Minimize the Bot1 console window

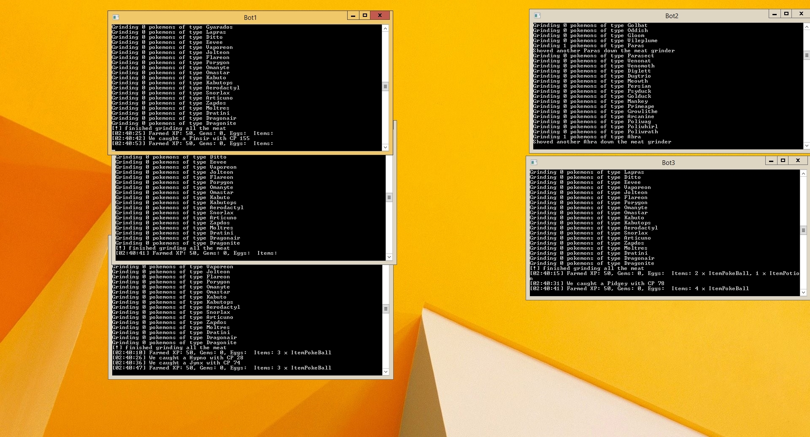353,16
